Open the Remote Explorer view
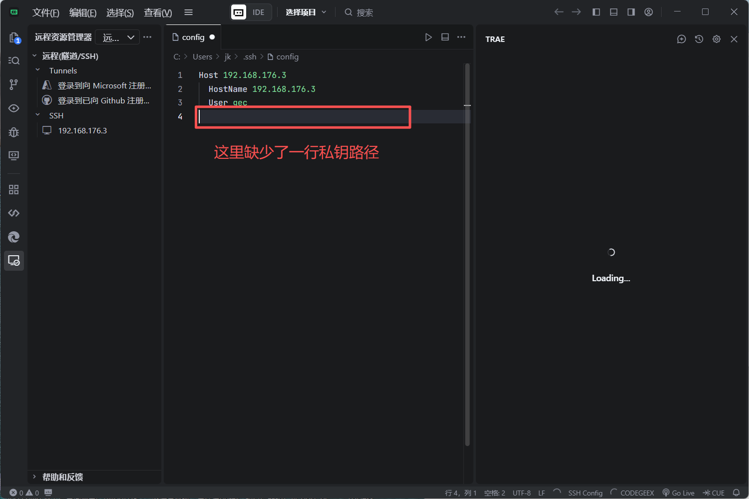This screenshot has height=499, width=749. [13, 260]
